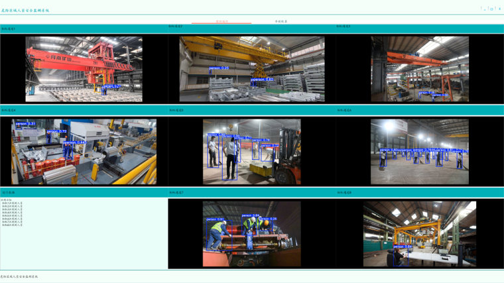Click the video channel 2 header bar
The image size is (504, 283).
tap(252, 27)
